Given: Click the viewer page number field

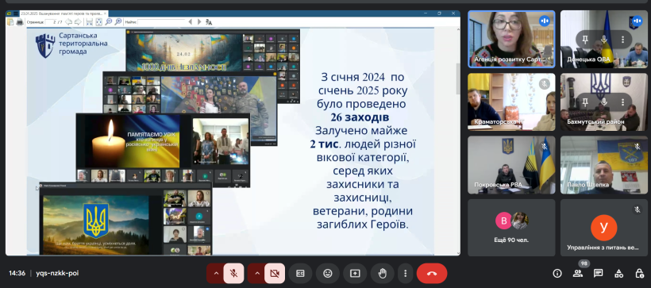Looking at the screenshot, I should [51, 21].
